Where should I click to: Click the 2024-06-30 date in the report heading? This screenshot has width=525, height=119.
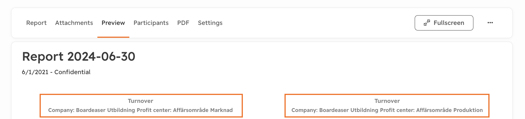click(101, 57)
